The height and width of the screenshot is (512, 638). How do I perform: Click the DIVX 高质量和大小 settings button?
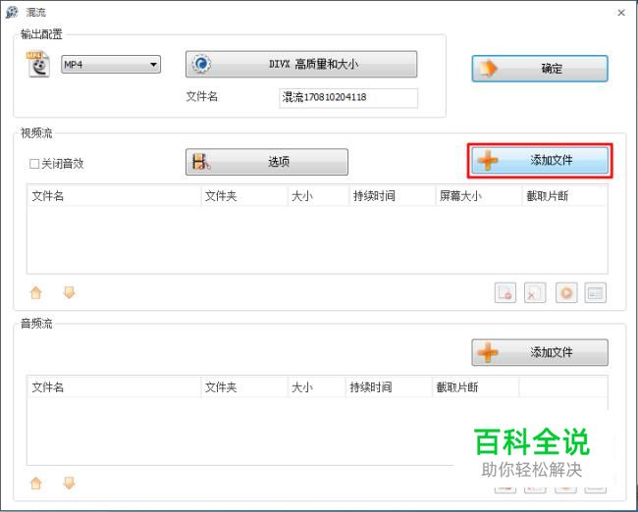point(301,64)
